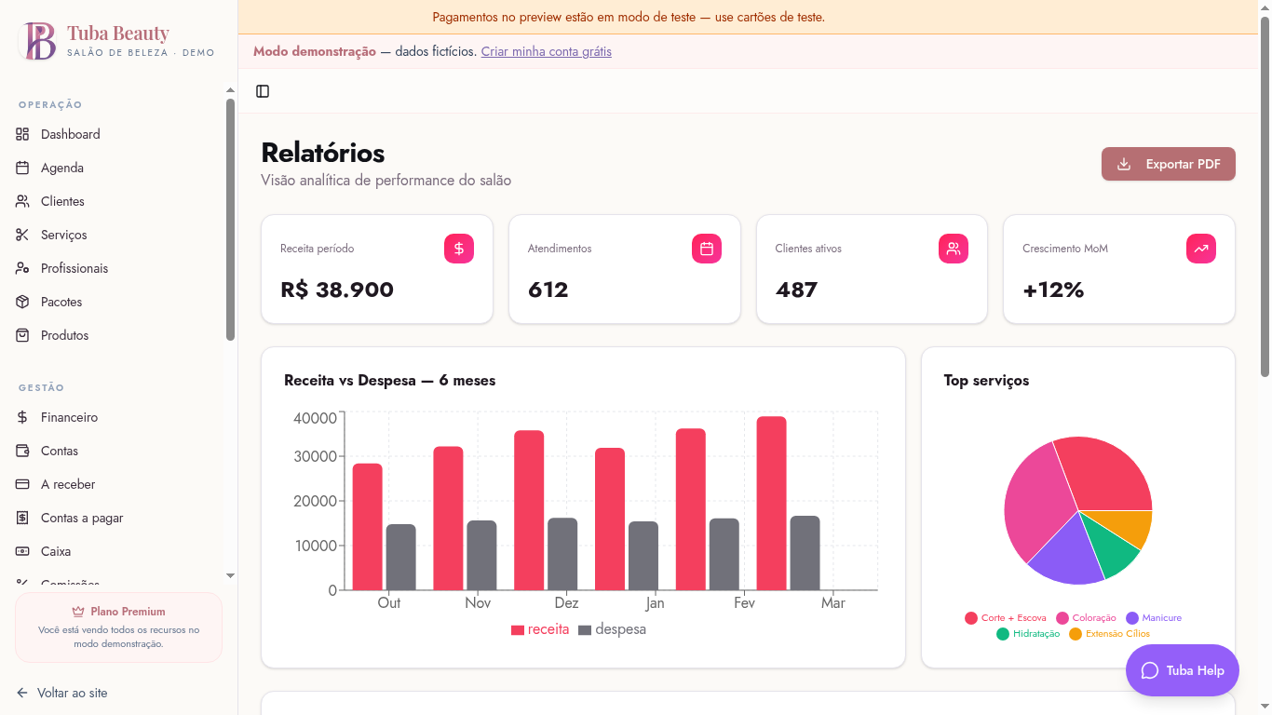Screen dimensions: 1272x715
Task: Toggle the despesa legend in bar chart
Action: [x=613, y=629]
